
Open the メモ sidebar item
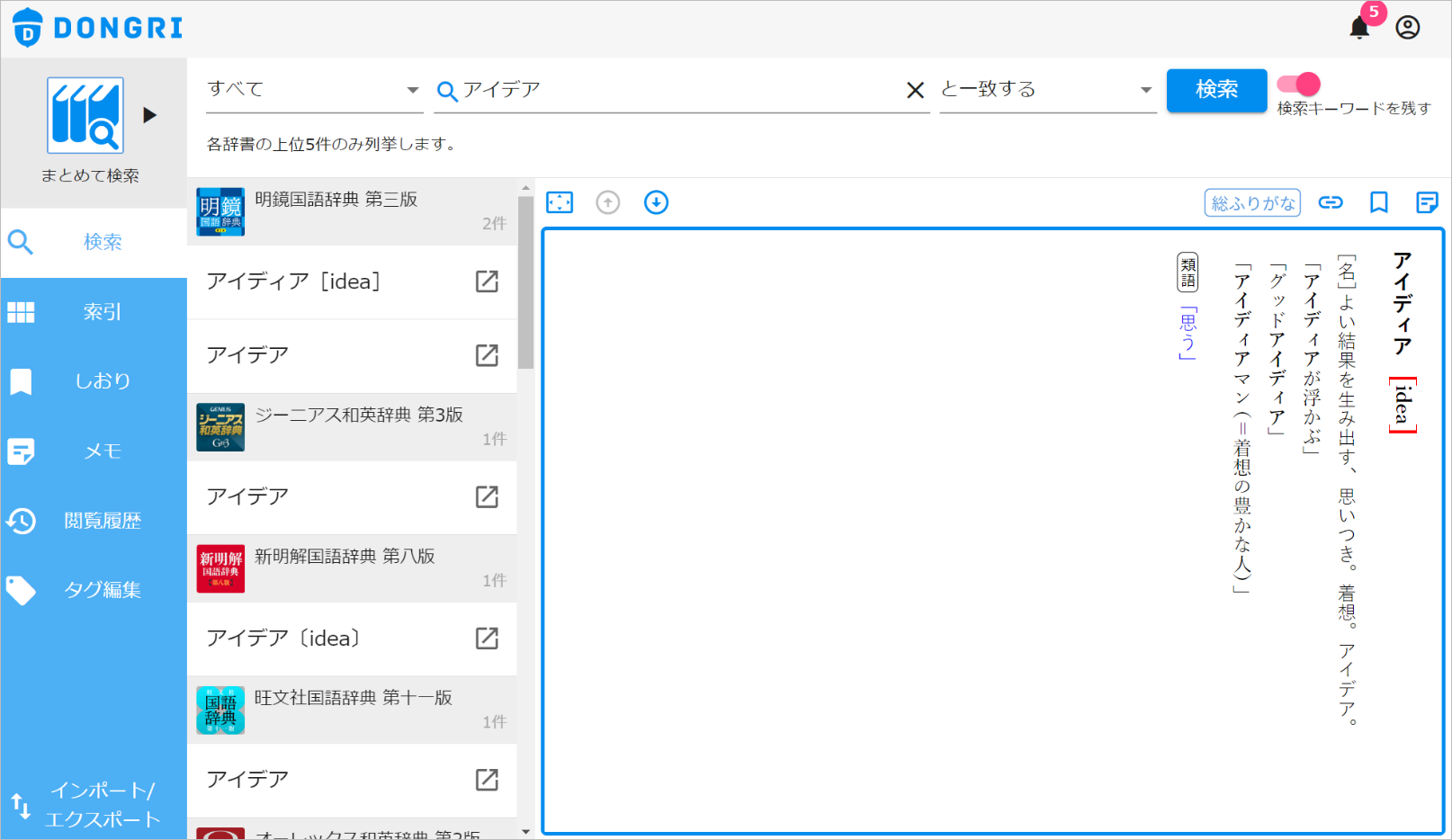[x=94, y=451]
